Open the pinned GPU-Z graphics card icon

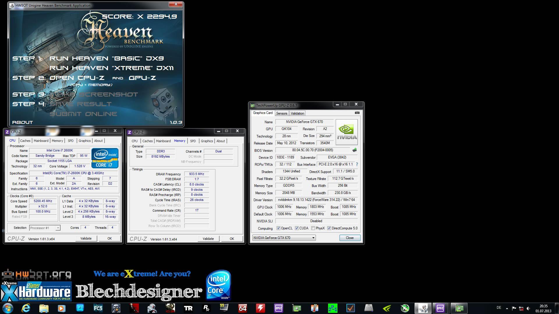pyautogui.click(x=296, y=308)
